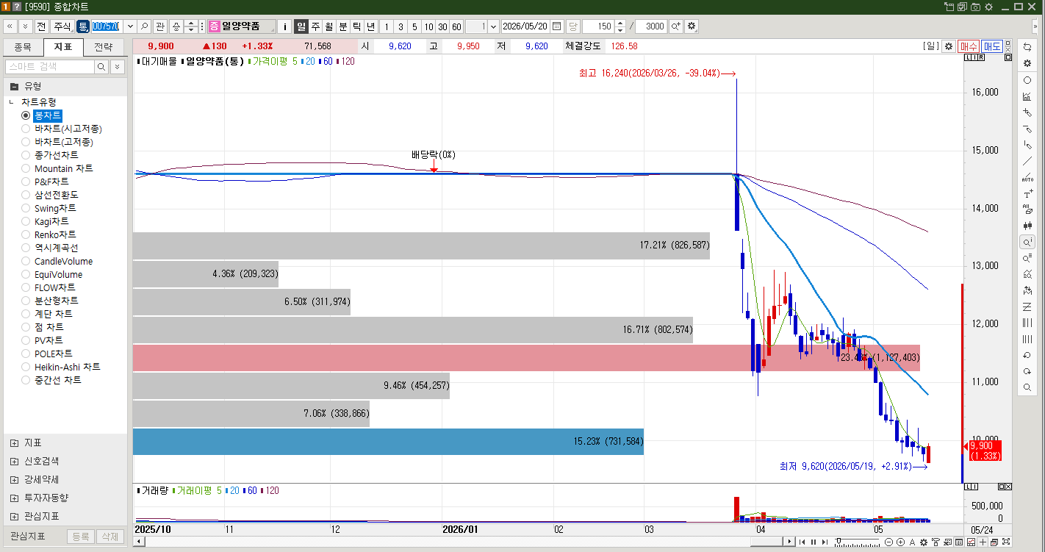Expand the 지표 tree section
Image resolution: width=1045 pixels, height=552 pixels.
14,443
